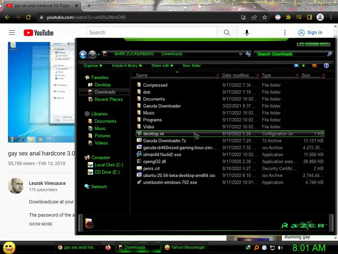The width and height of the screenshot is (338, 254).
Task: Open the Chrome extensions puzzle icon
Action: (288, 17)
